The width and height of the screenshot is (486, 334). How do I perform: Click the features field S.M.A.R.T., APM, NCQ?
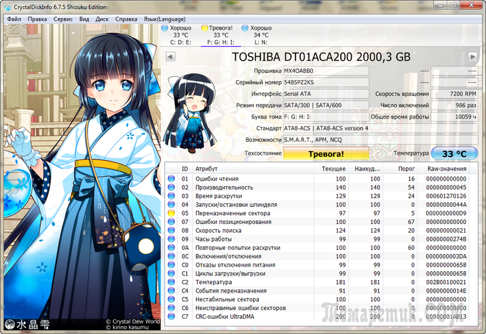[380, 140]
